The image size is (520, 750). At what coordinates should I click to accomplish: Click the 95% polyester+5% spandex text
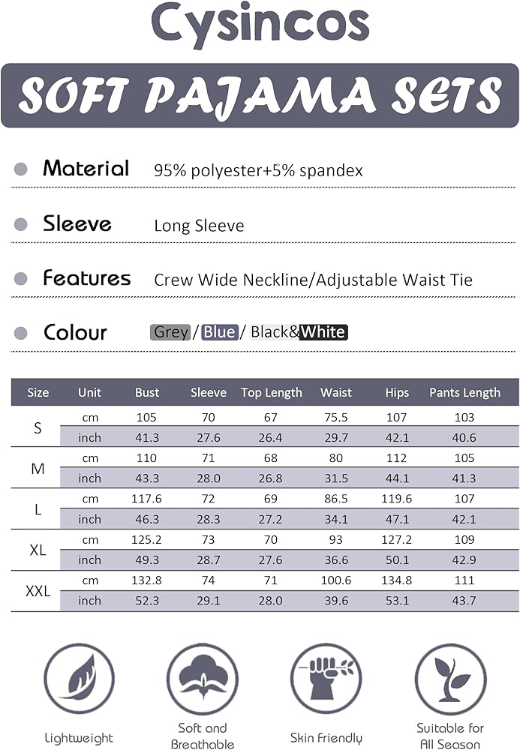click(258, 170)
